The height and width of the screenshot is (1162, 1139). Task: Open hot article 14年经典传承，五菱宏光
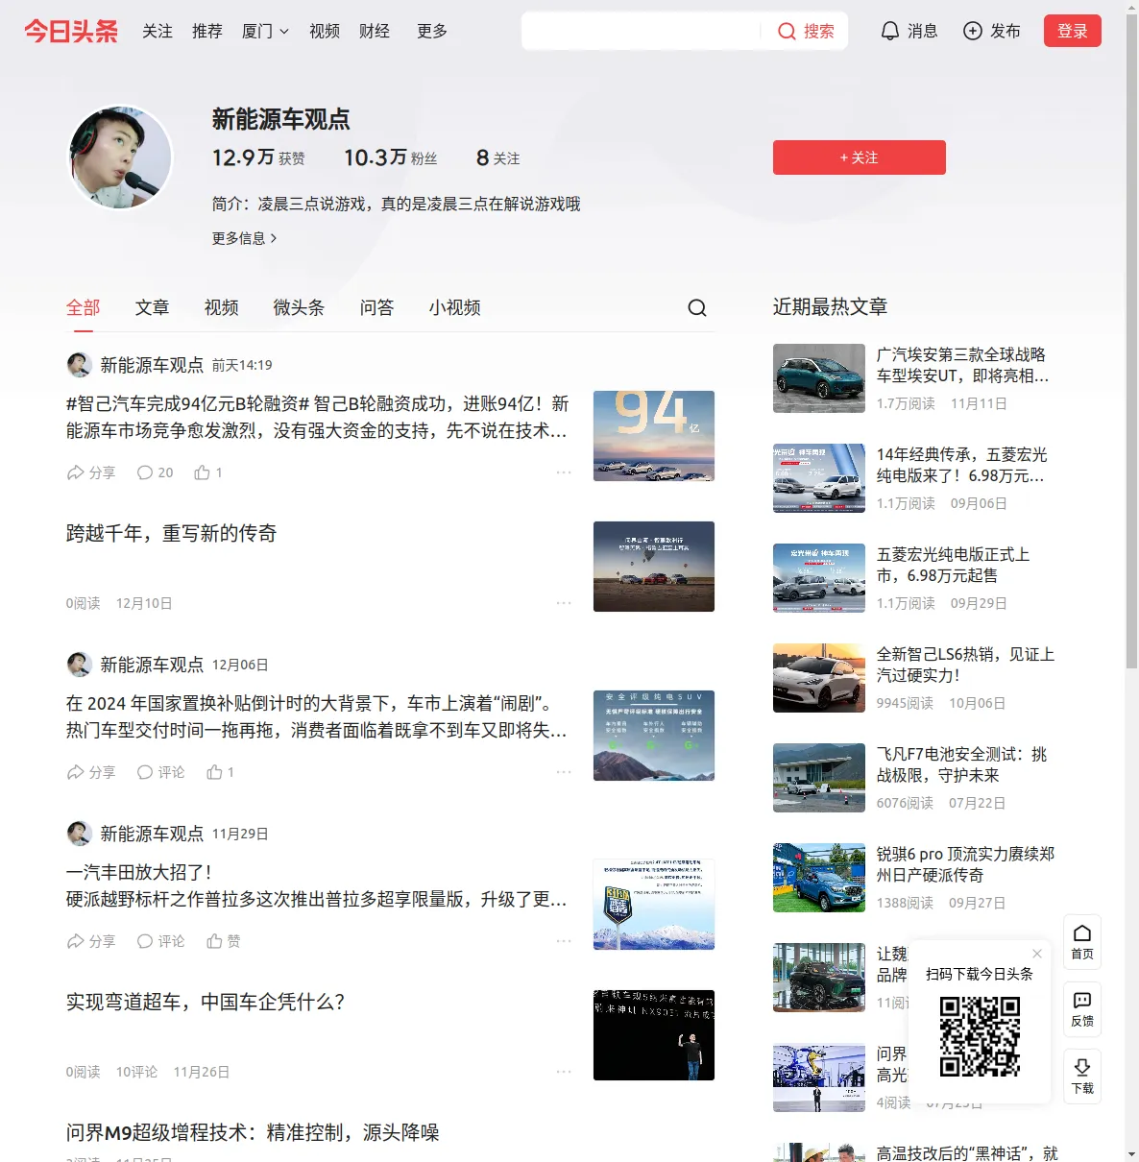point(962,465)
